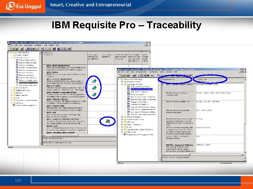Select QUIT requirement row in back window

(65, 128)
